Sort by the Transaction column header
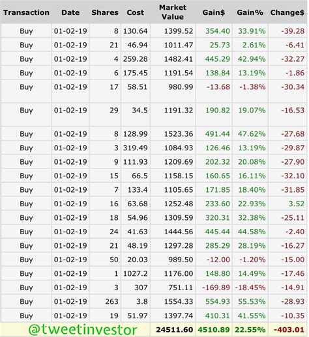This screenshot has height=337, width=309. [x=26, y=12]
